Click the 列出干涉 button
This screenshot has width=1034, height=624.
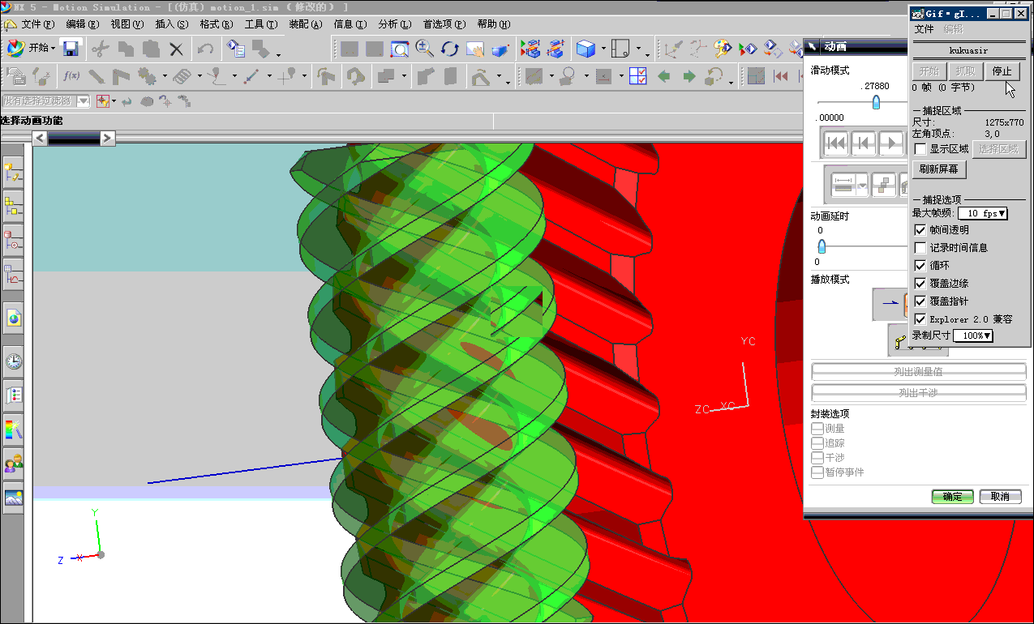920,393
